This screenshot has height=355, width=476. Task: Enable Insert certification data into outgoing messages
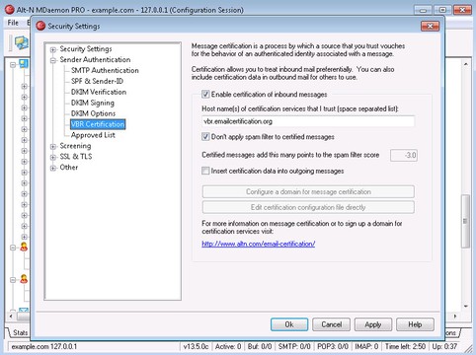(x=205, y=171)
